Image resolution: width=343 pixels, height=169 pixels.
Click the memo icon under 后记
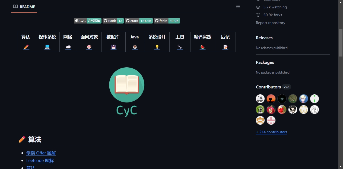click(225, 47)
